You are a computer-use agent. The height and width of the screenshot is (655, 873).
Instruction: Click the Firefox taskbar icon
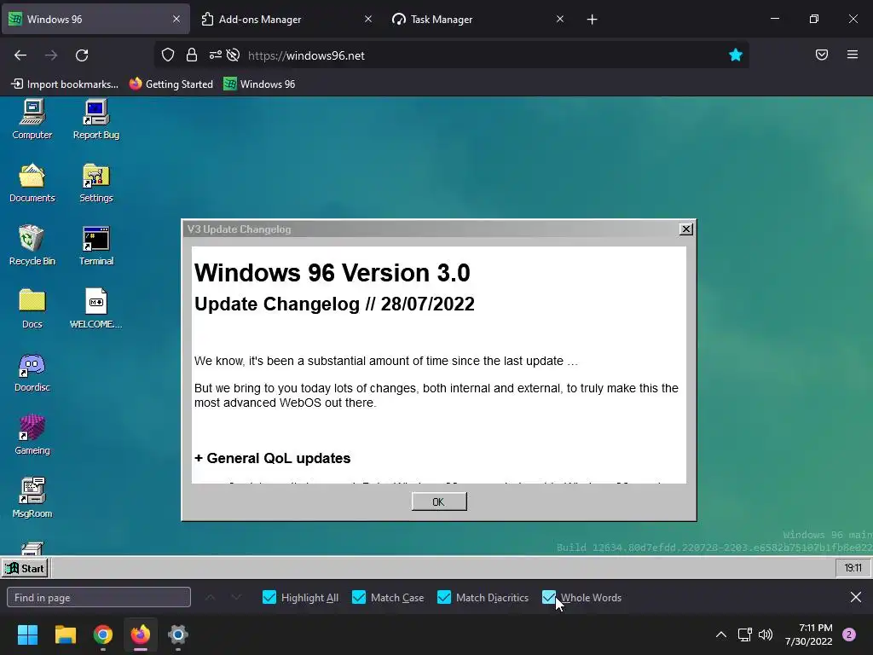pos(141,635)
